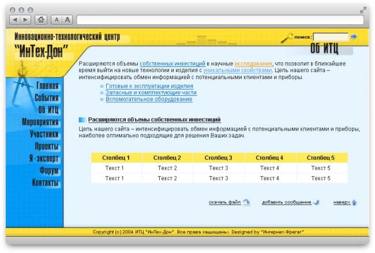Submit search with the blue arrow icon
Image resolution: width=375 pixels, height=253 pixels.
[354, 36]
